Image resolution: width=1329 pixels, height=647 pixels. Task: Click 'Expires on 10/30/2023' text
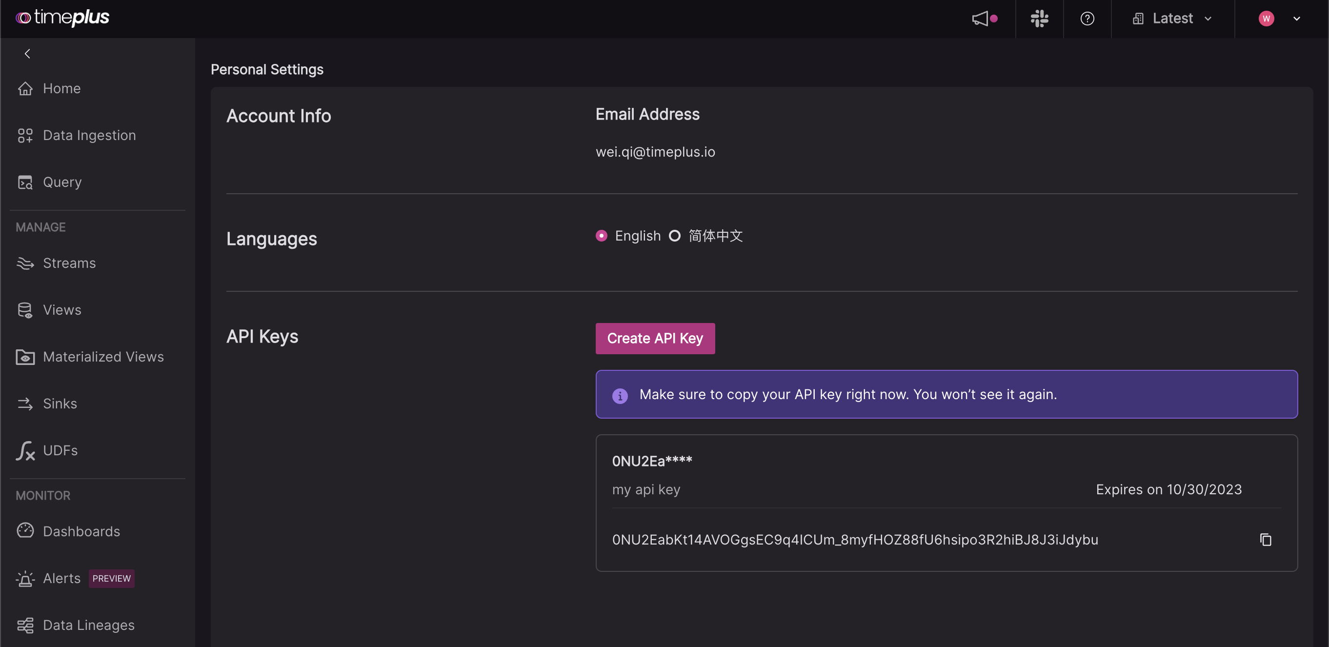tap(1168, 489)
